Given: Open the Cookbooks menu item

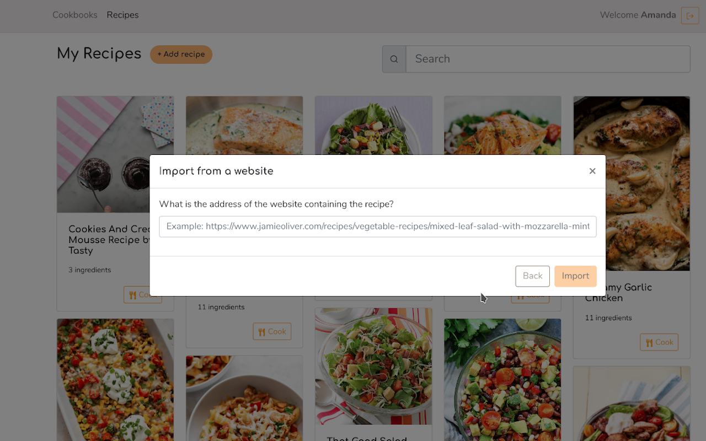Looking at the screenshot, I should [75, 15].
